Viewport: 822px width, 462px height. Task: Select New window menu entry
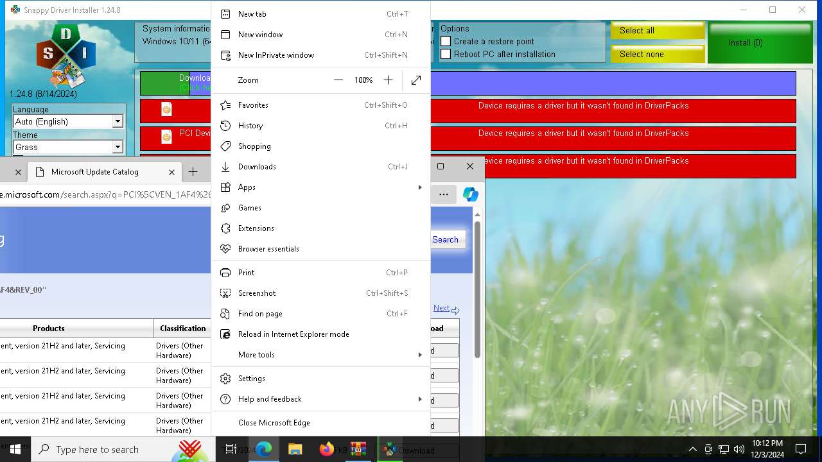(x=320, y=35)
